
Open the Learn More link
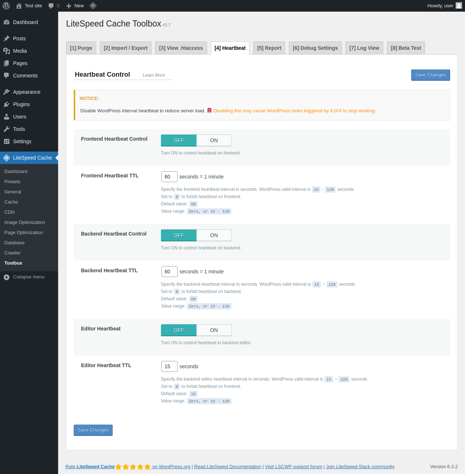(154, 75)
